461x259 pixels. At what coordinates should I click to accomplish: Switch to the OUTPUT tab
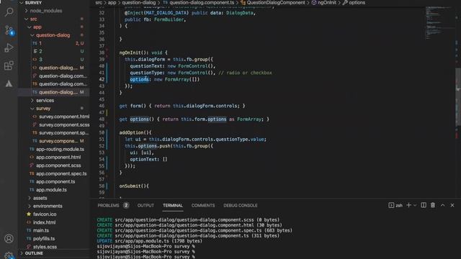(146, 205)
